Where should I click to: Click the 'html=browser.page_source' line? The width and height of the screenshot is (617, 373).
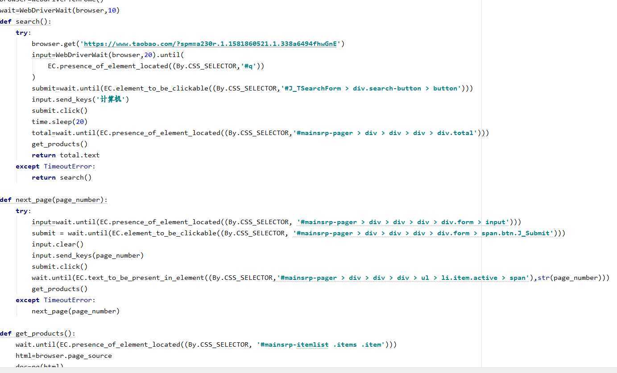[x=64, y=356]
